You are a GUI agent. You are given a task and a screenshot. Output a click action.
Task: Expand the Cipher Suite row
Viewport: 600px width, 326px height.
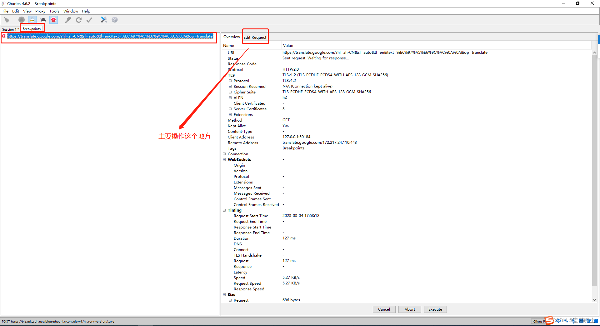230,92
